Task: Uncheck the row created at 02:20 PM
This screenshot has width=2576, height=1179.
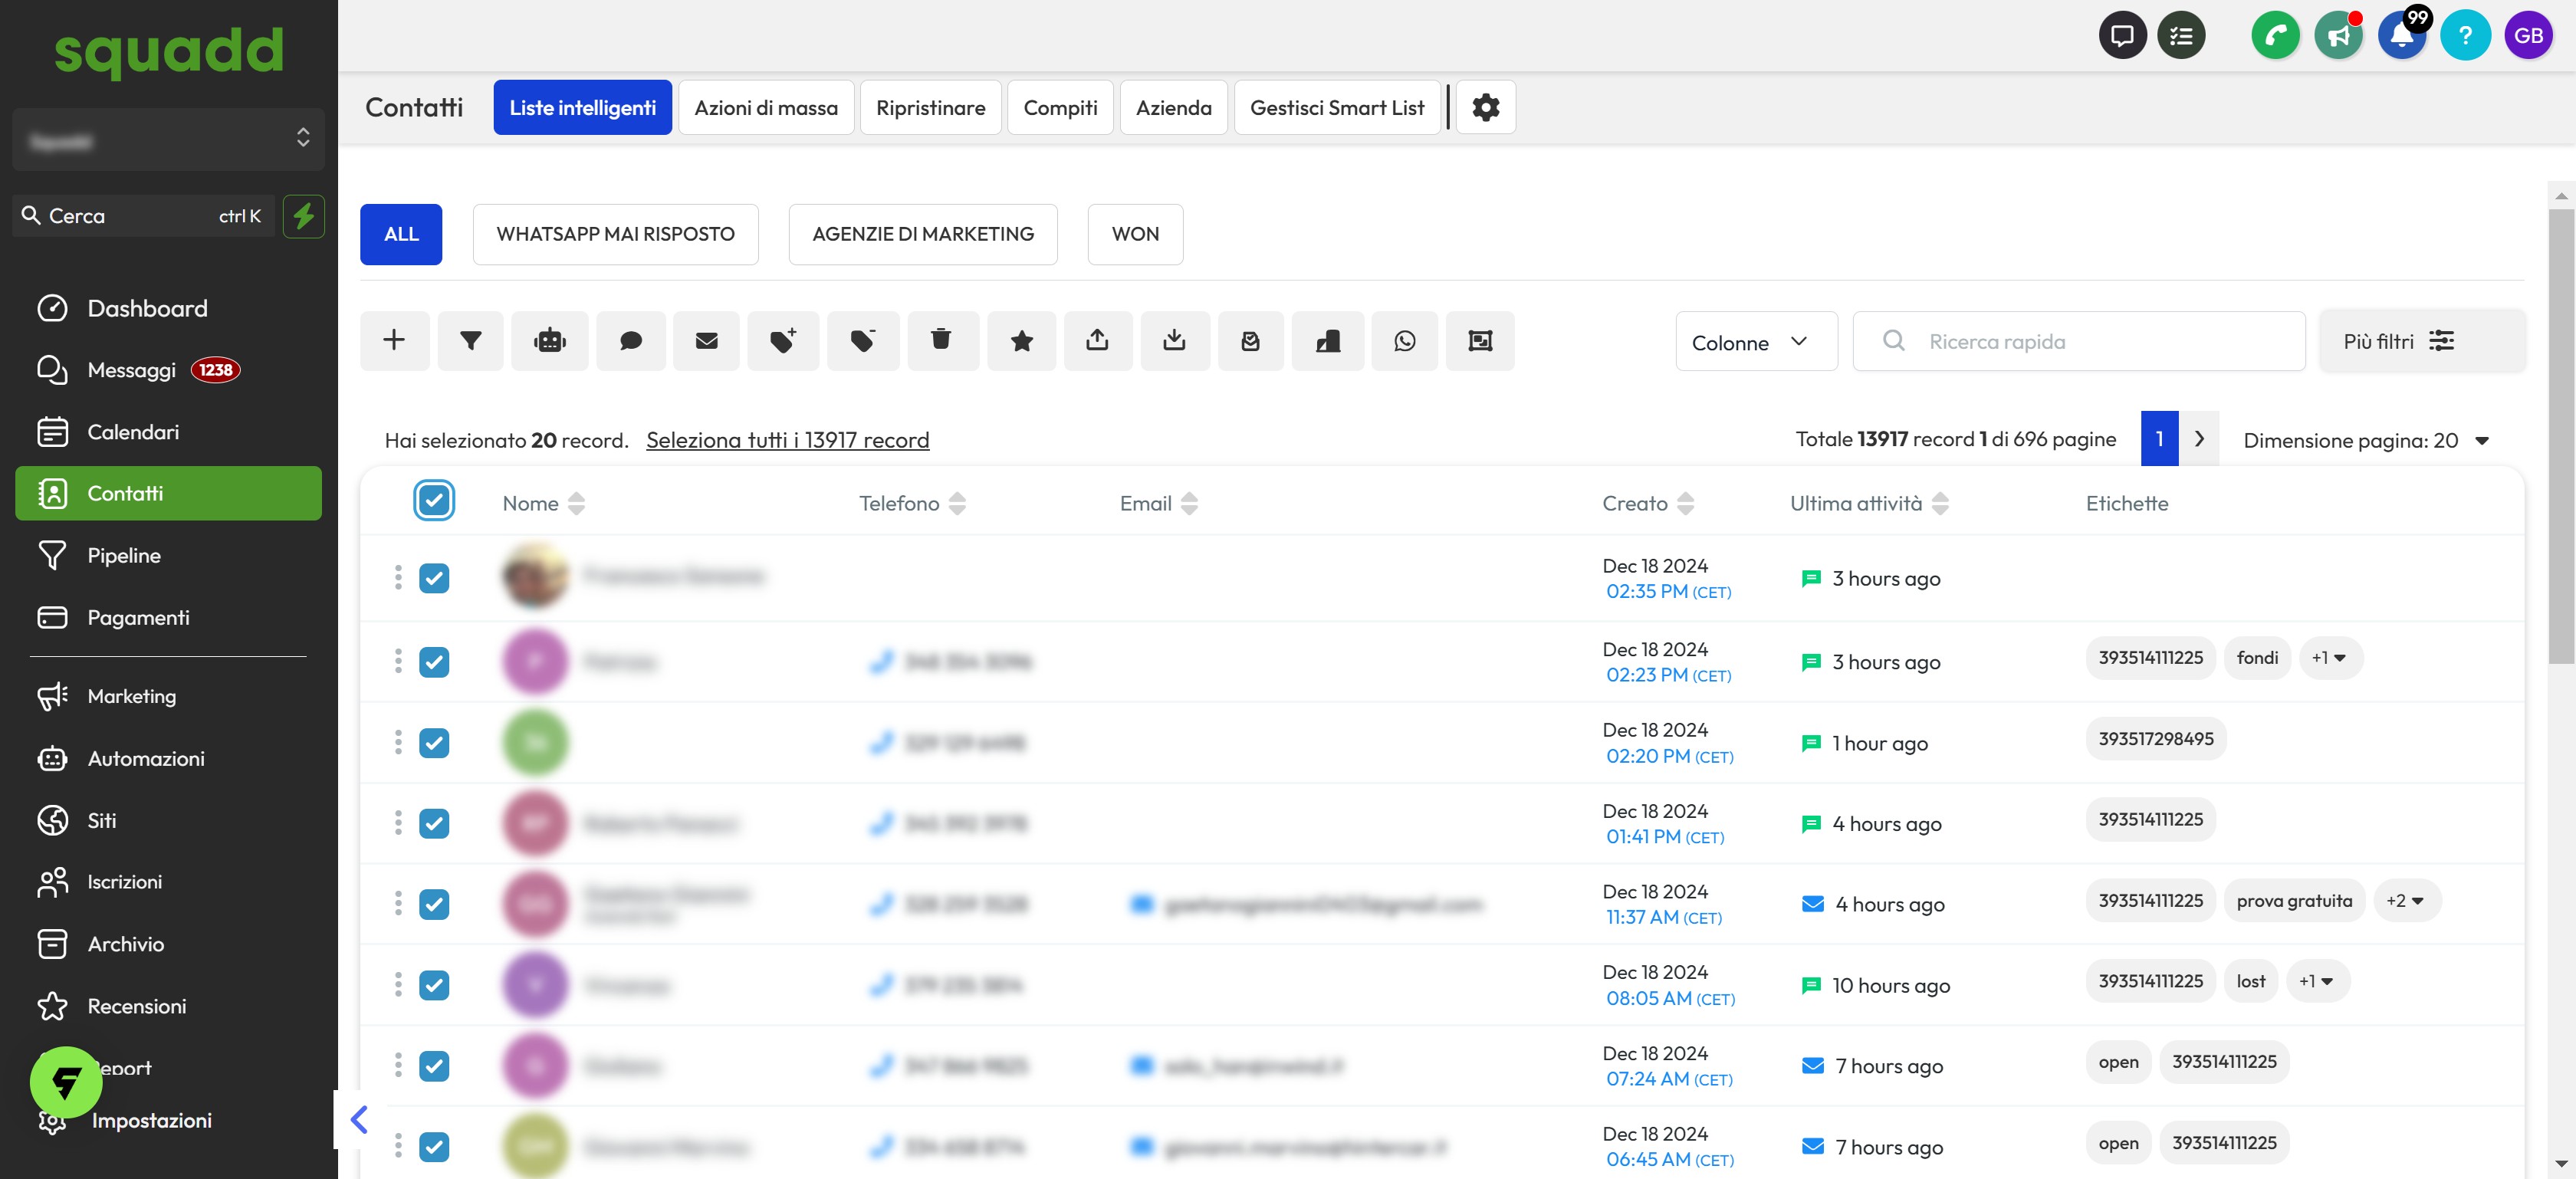Action: tap(434, 743)
